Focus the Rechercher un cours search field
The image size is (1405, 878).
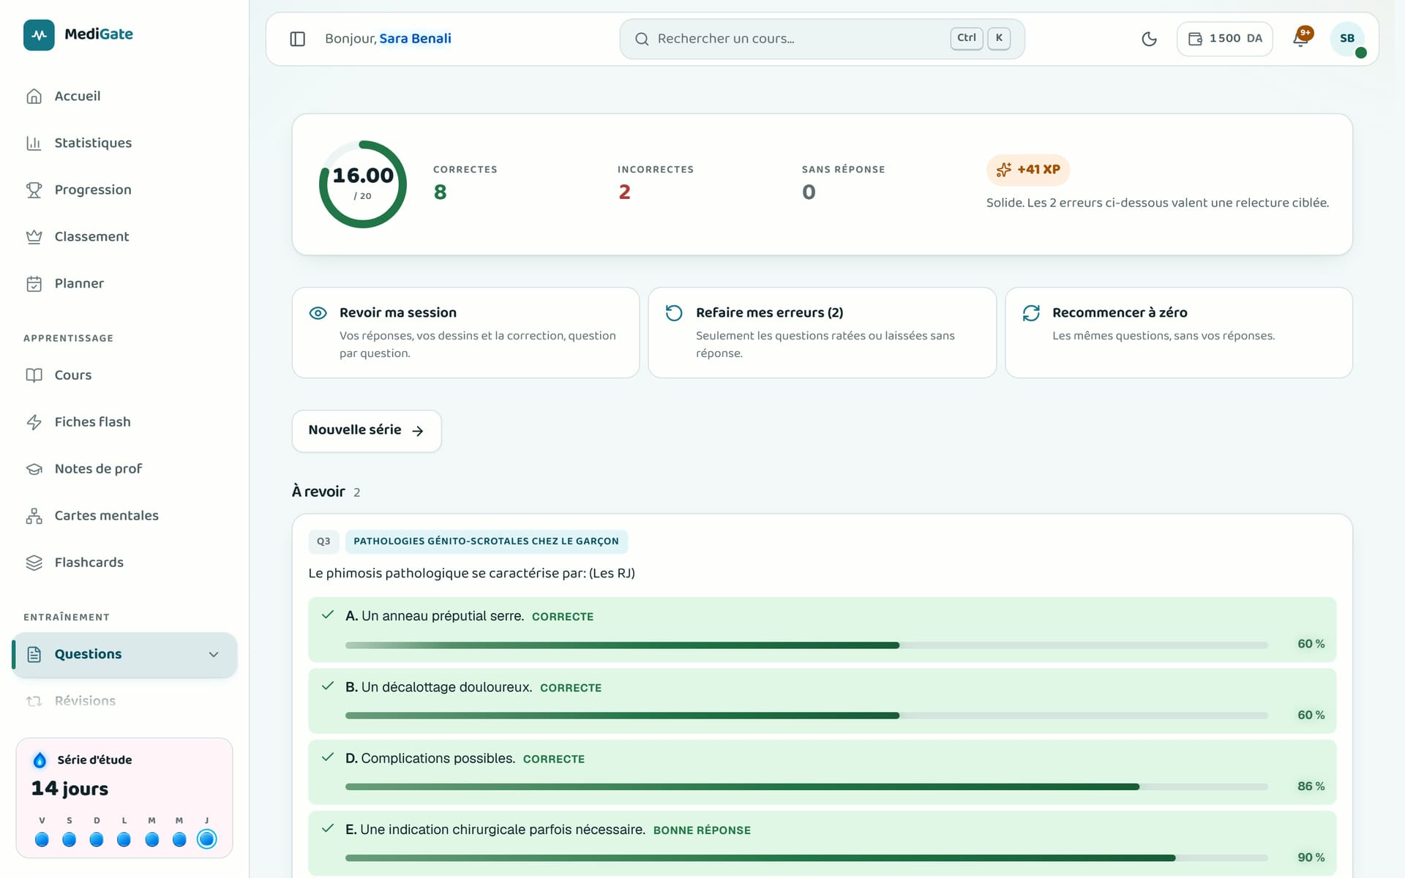[x=822, y=39]
